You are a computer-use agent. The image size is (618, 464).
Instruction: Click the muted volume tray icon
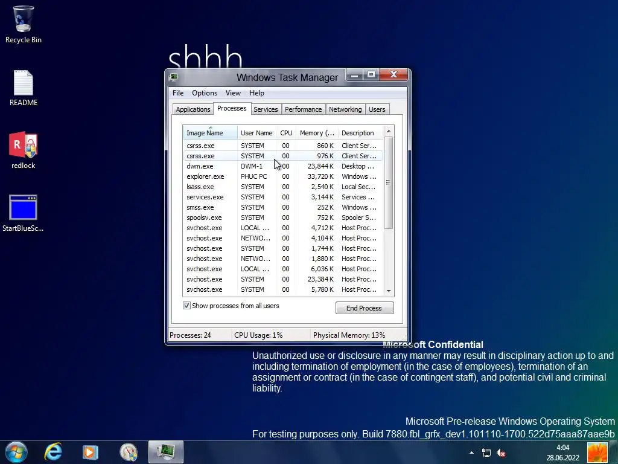(501, 453)
